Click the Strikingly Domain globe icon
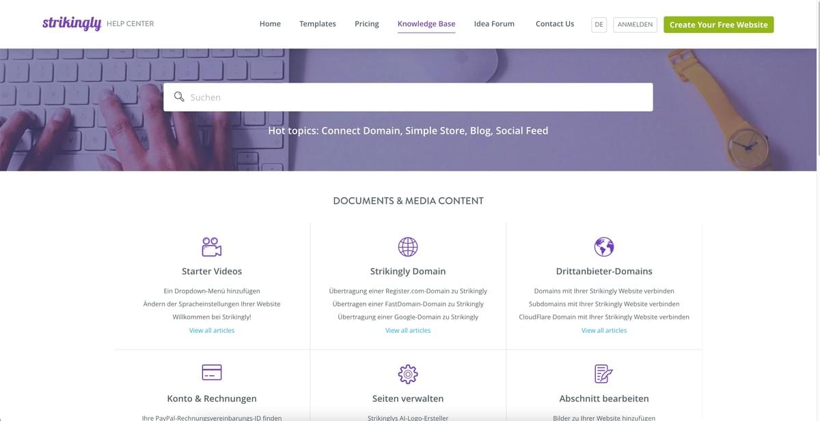 coord(408,246)
